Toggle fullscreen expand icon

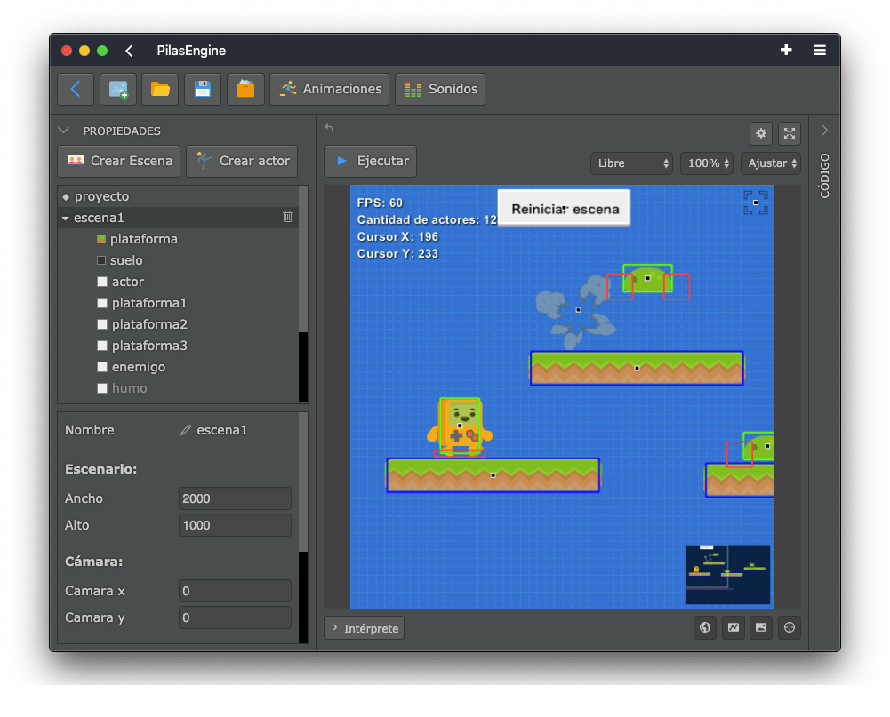(790, 133)
